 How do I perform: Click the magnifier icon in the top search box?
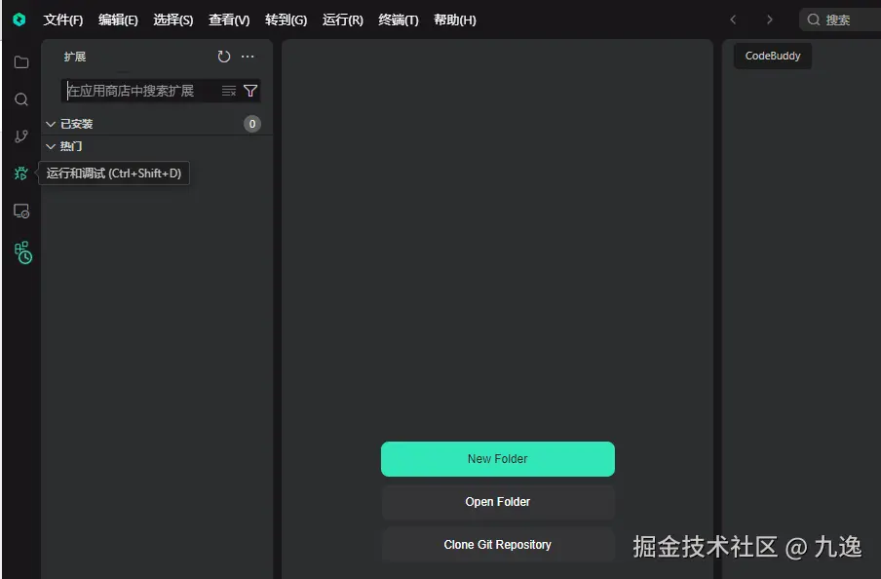click(814, 19)
